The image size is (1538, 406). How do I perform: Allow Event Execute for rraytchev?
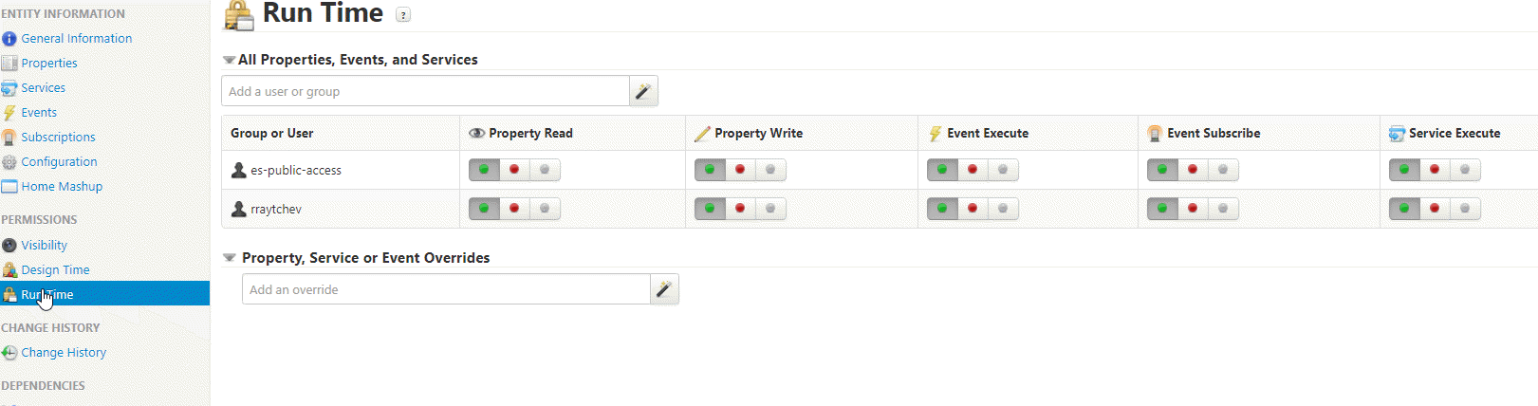pos(942,209)
